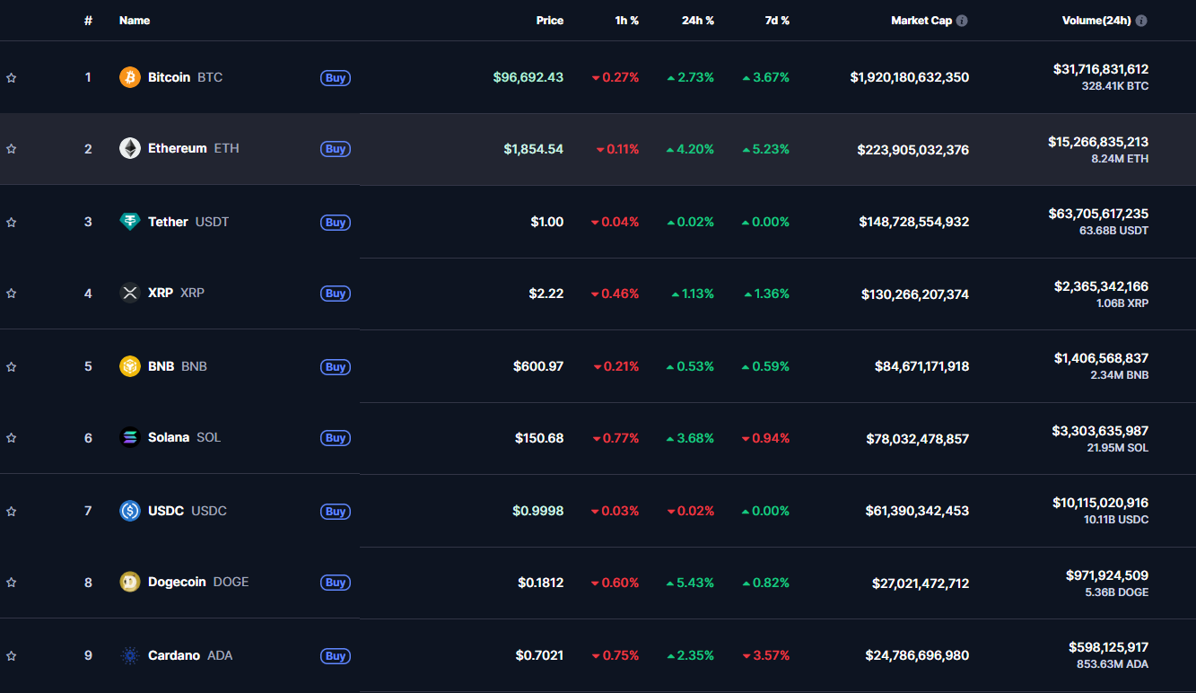Star Cardano for the watchlist
Viewport: 1196px width, 693px height.
click(x=12, y=656)
